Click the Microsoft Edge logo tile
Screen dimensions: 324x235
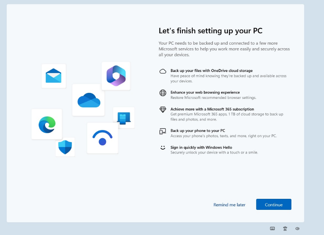[47, 124]
